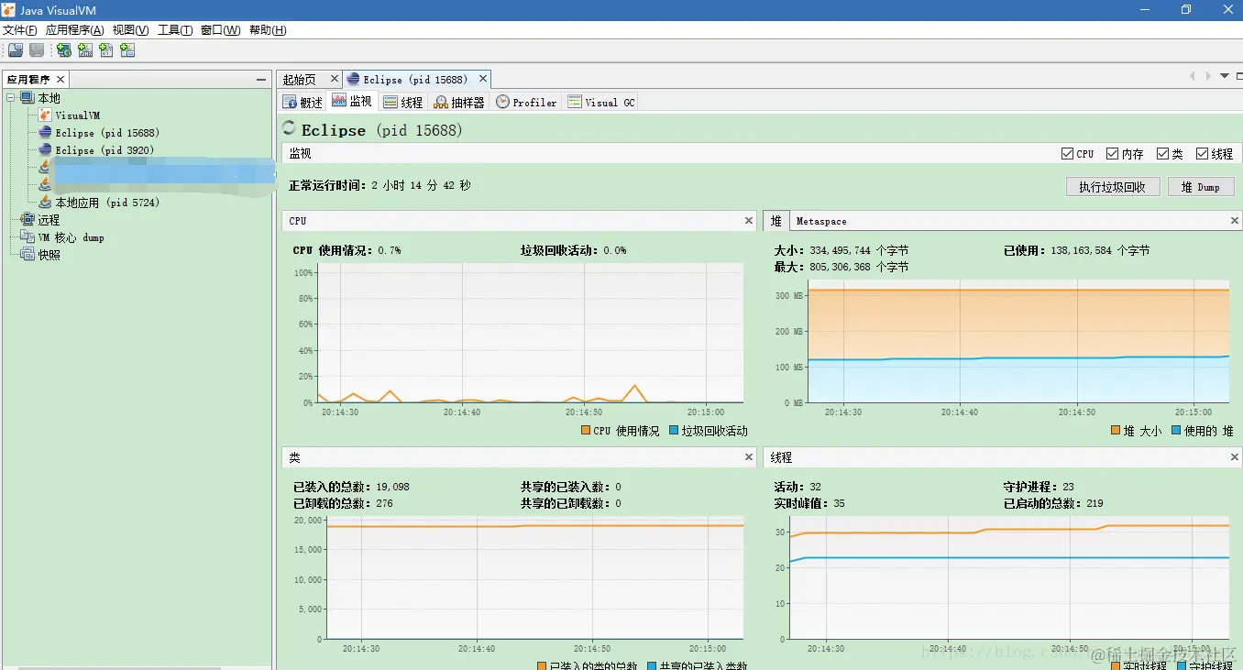Screen dimensions: 1243x670
Task: Open the 帮助(H) menu
Action: coord(268,30)
